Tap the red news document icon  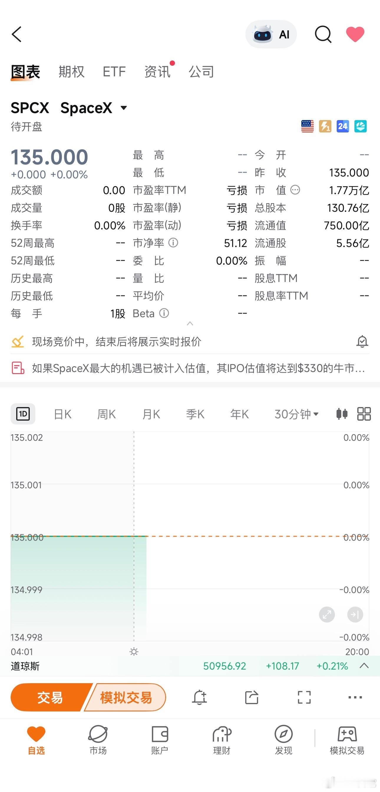point(18,368)
